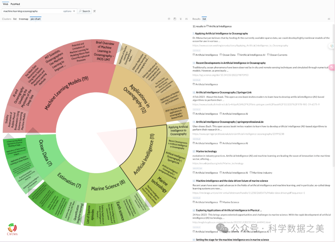
Task: Switch to the PubMed source tab
Action: pyautogui.click(x=15, y=4)
